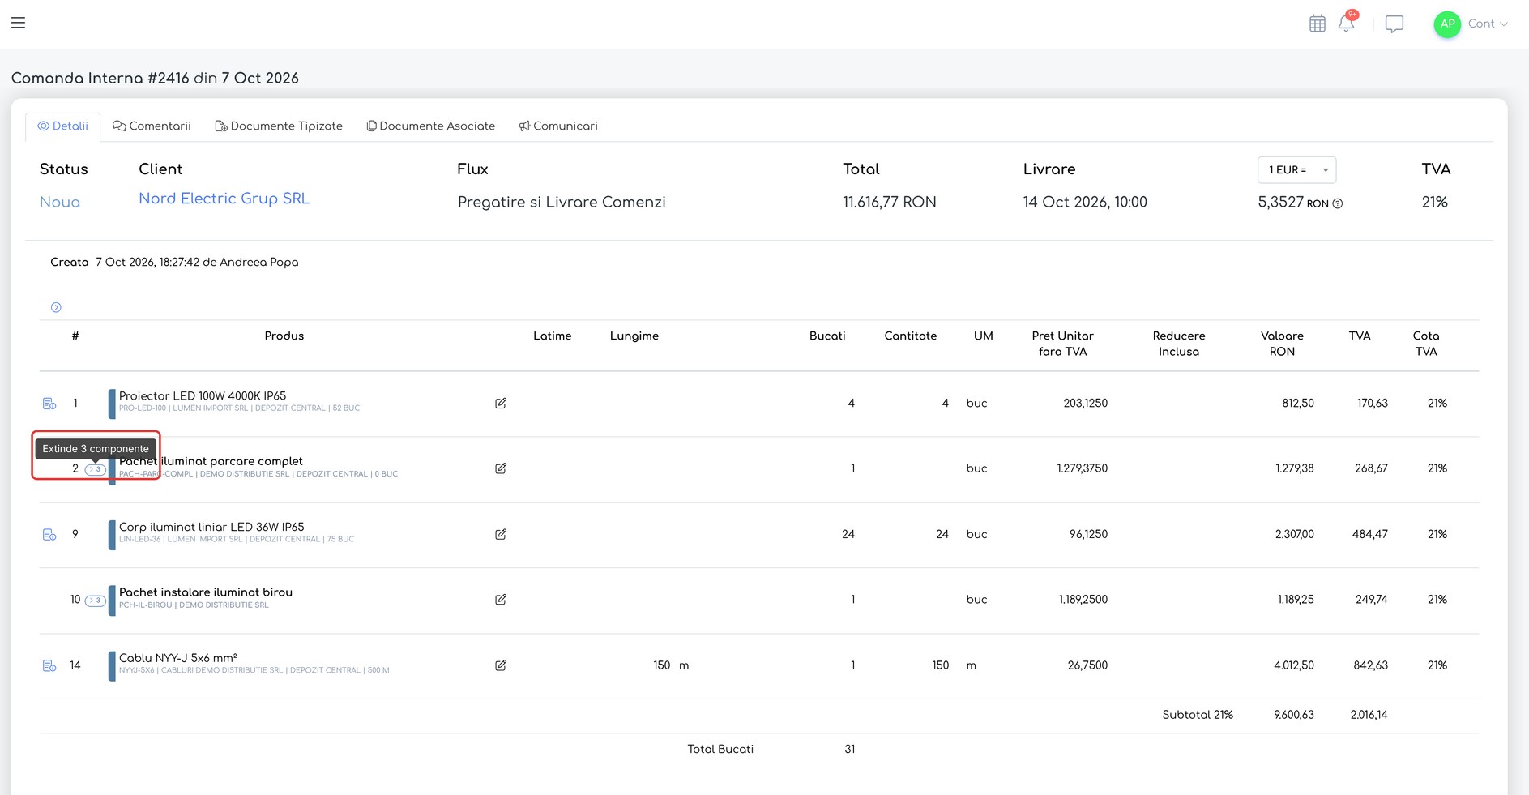Edit the Pachet instalare iluminat birou line

[501, 600]
